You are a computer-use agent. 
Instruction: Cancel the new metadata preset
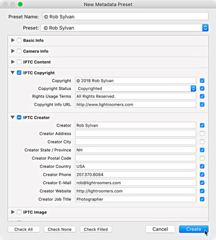[x=160, y=229]
